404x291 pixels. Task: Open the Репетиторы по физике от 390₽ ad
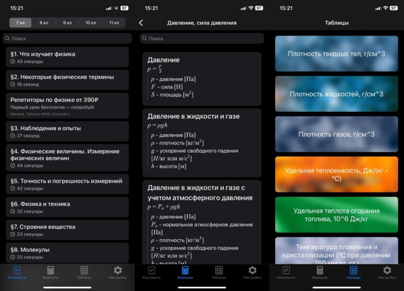tap(67, 105)
